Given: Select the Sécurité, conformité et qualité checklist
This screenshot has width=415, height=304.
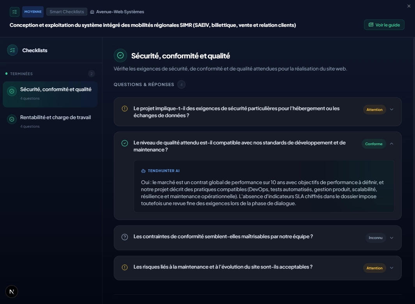Looking at the screenshot, I should (x=50, y=94).
